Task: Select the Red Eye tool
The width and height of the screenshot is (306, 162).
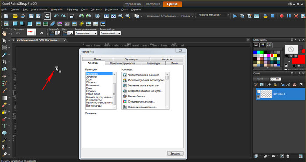Action: tap(4, 76)
